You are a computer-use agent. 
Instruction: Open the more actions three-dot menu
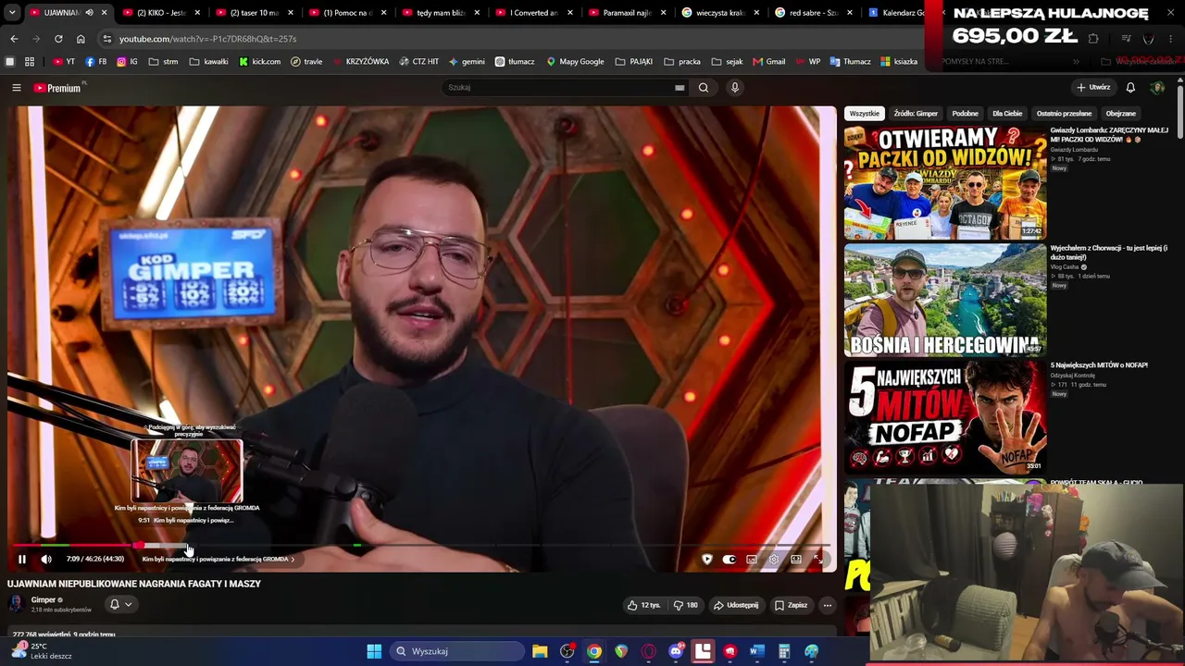(828, 605)
